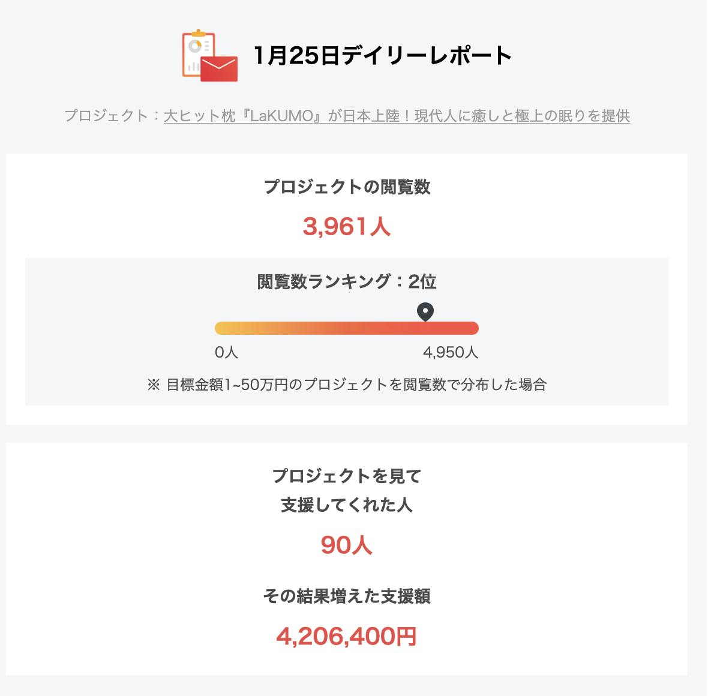Open the LaKUMO project link
The height and width of the screenshot is (696, 708).
[x=397, y=116]
